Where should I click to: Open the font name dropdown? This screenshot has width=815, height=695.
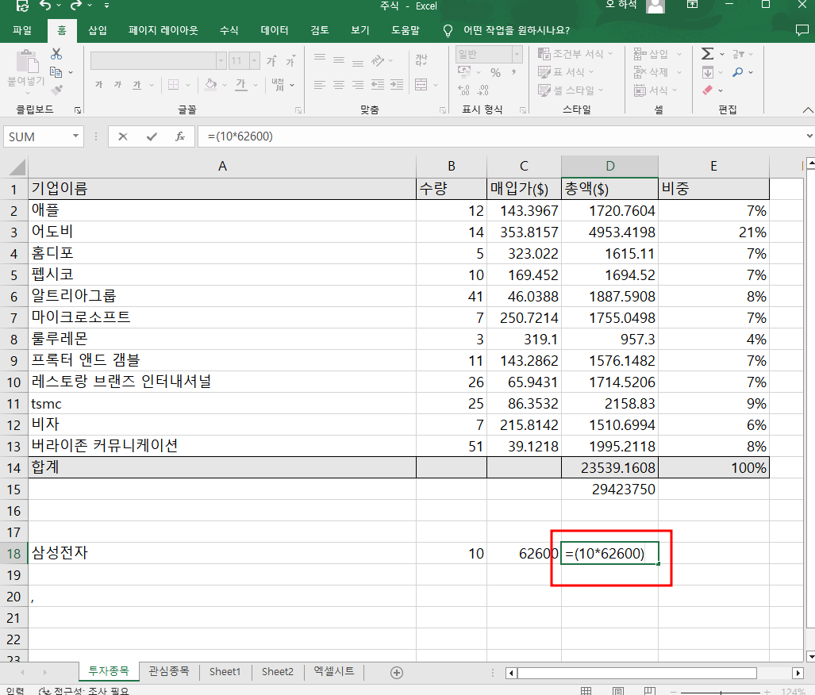point(221,60)
